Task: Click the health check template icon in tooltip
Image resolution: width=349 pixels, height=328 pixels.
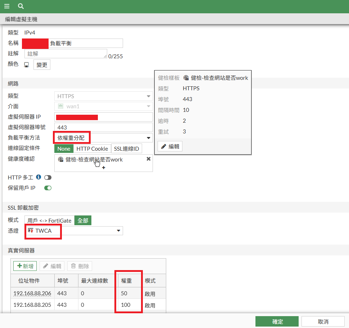Action: point(186,78)
